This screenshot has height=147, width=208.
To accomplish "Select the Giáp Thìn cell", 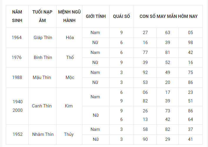I will [x=43, y=38].
